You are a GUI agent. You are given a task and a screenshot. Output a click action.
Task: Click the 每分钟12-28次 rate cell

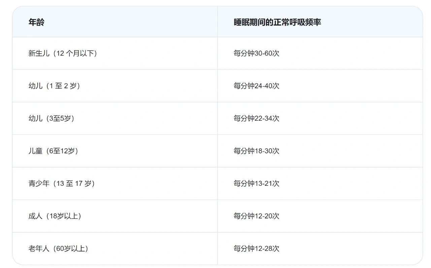click(256, 249)
